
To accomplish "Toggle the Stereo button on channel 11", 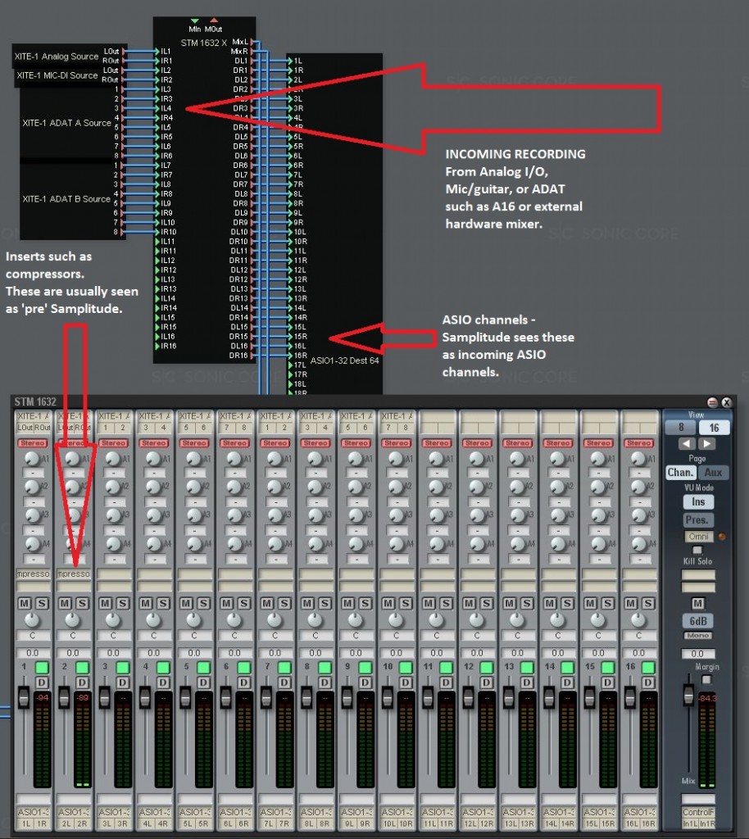I will [437, 443].
